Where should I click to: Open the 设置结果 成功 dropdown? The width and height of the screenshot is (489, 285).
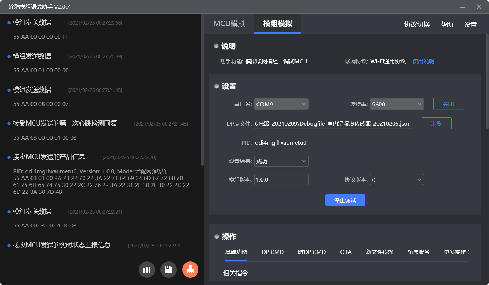click(x=281, y=161)
